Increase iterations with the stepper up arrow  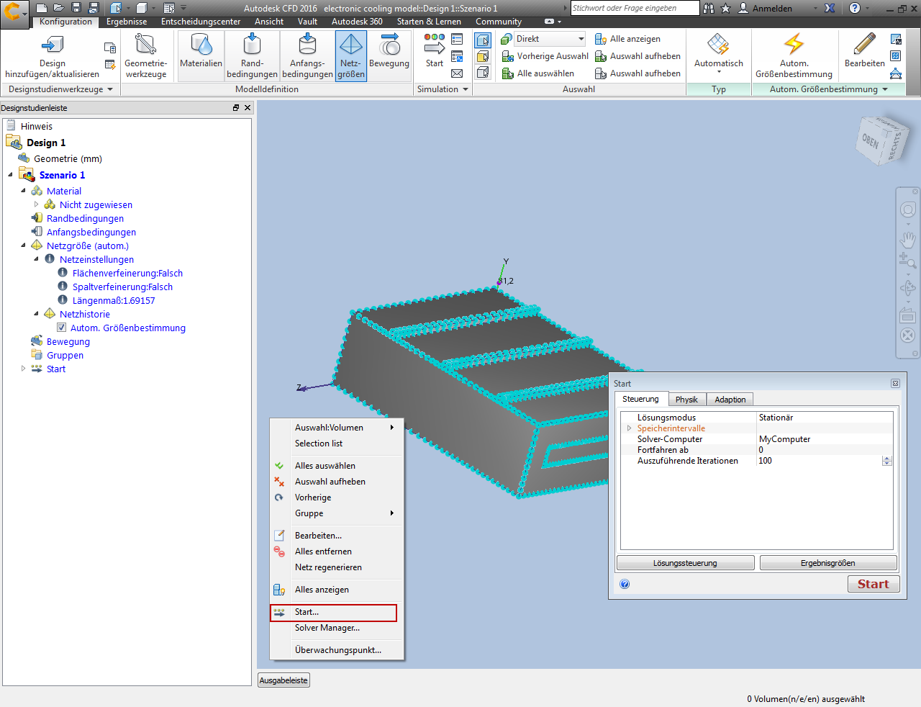[x=887, y=458]
